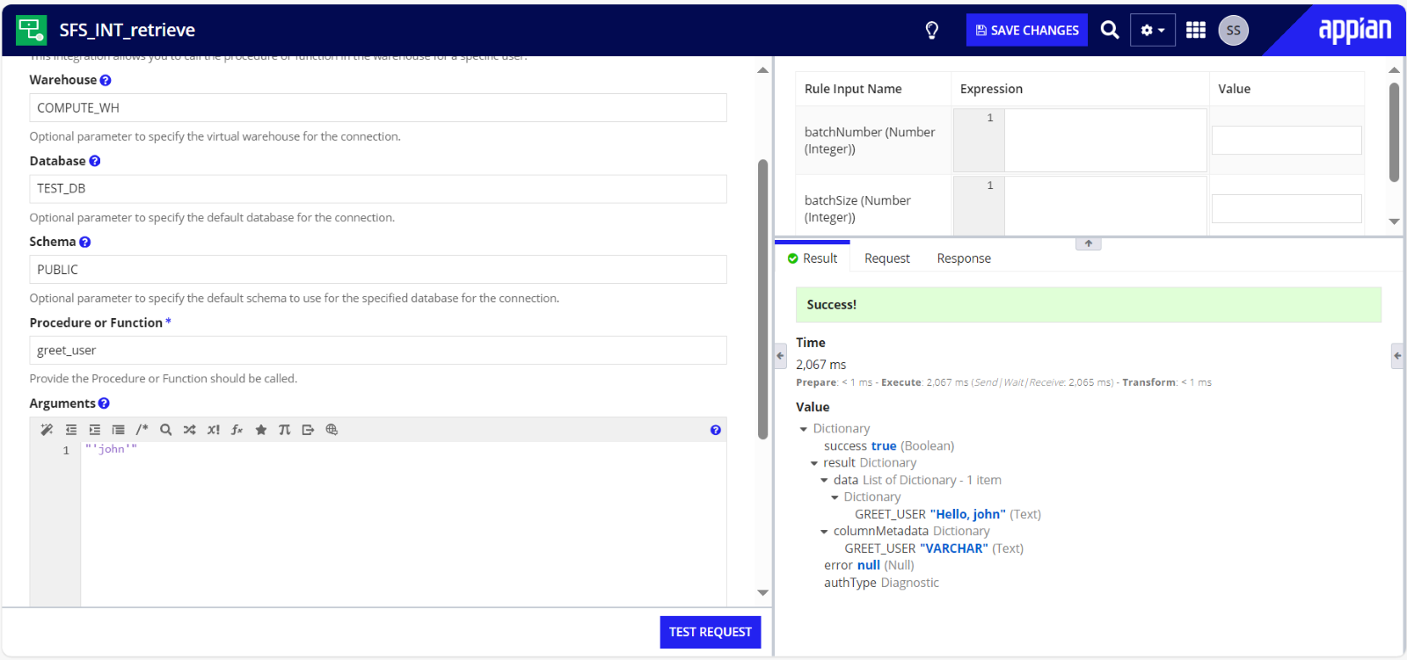Insert a function with the fx icon
Image resolution: width=1407 pixels, height=660 pixels.
tap(237, 430)
